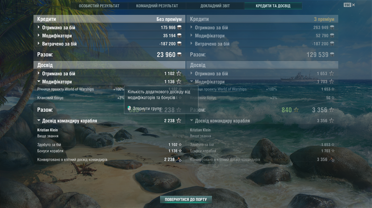
Task: Click the star icon next to 1 102 experience
Action: point(179,74)
